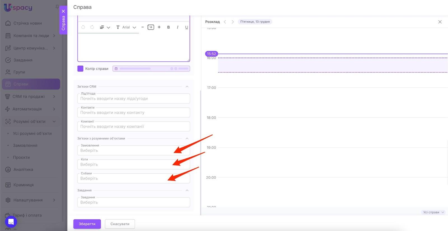Click the undo icon in the editor toolbar
The height and width of the screenshot is (231, 448).
click(x=83, y=27)
